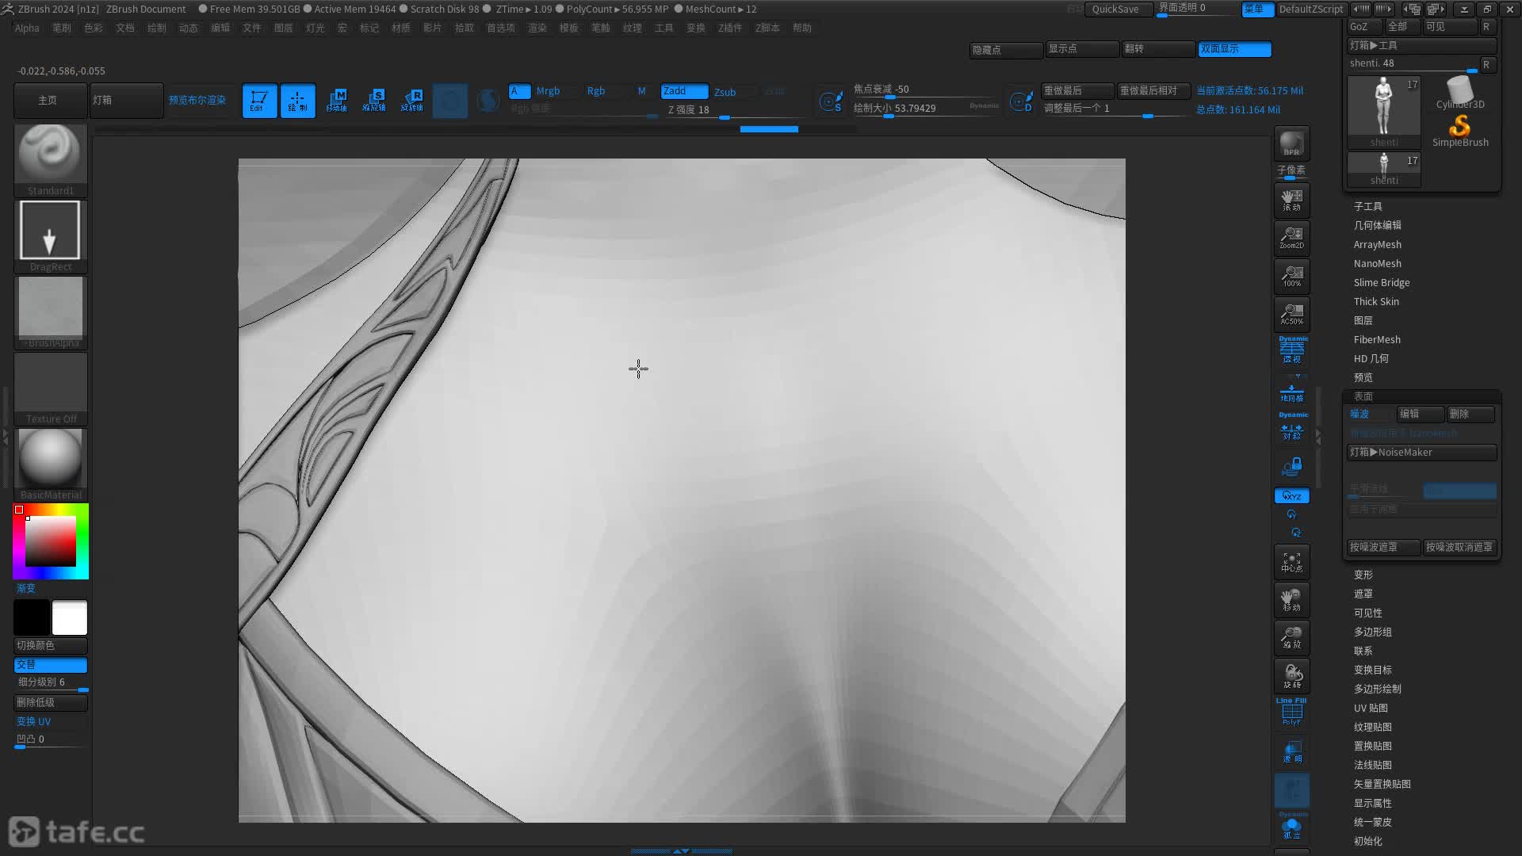Click the Zoom2D icon
This screenshot has height=856, width=1522.
[x=1291, y=238]
